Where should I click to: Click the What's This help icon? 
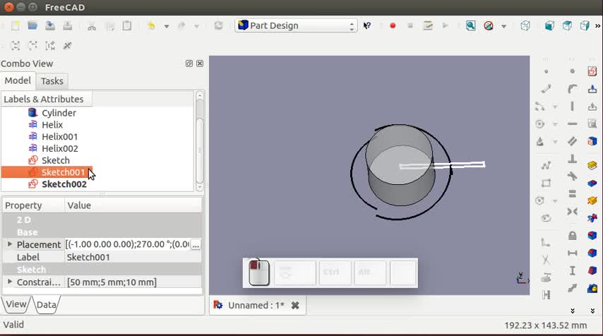pos(367,25)
